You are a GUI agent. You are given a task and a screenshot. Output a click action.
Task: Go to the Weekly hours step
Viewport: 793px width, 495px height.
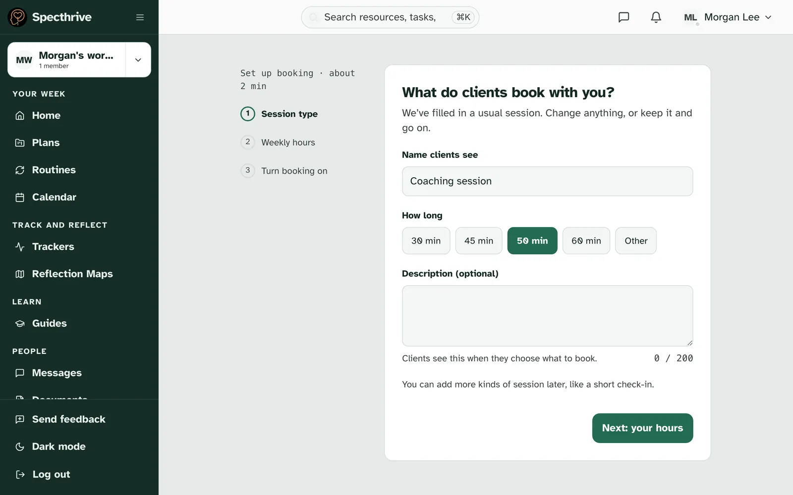pyautogui.click(x=278, y=143)
